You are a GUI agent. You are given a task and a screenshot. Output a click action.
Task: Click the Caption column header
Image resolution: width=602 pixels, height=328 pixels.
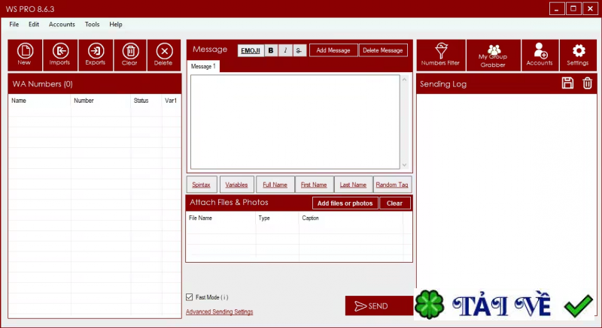point(351,218)
